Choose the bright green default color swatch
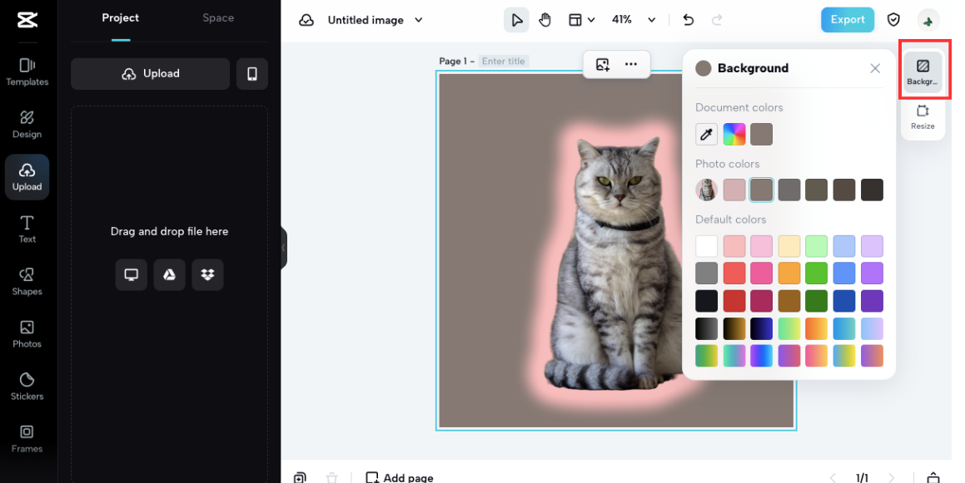965x483 pixels. 817,274
